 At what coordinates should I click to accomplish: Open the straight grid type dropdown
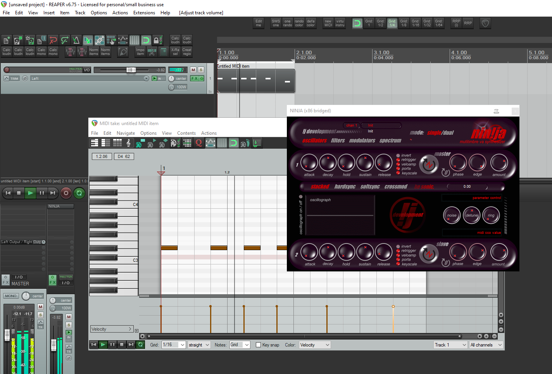pyautogui.click(x=199, y=345)
